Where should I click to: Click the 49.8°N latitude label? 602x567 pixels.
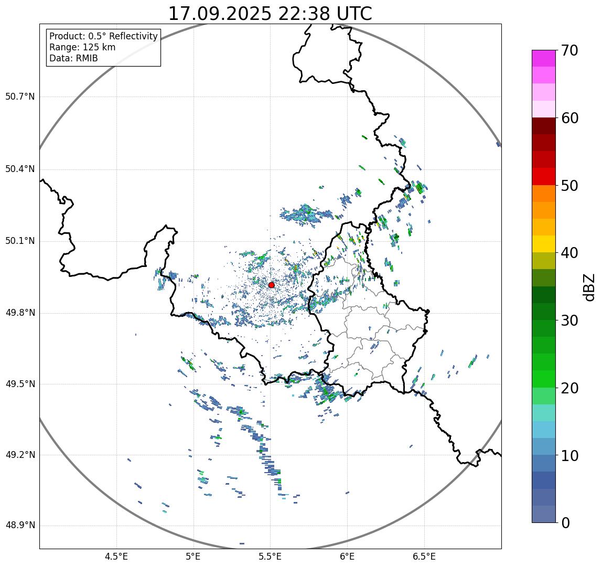20,313
